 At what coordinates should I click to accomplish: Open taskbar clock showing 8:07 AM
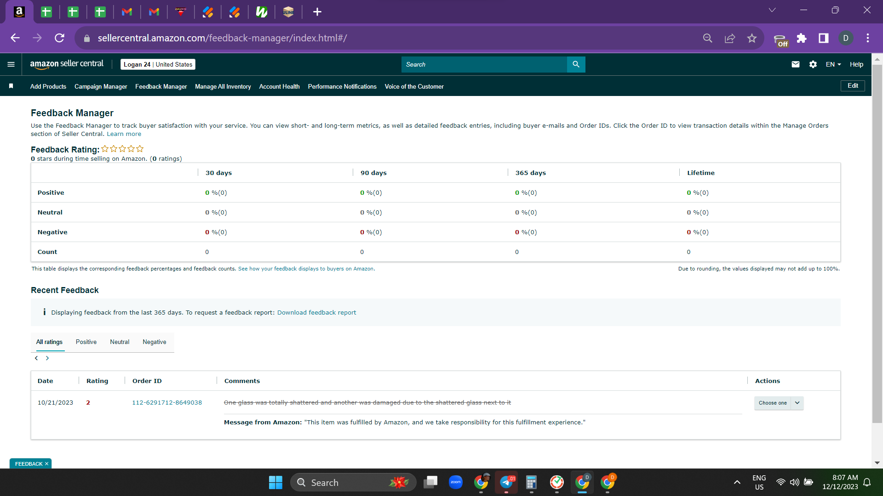(x=840, y=482)
